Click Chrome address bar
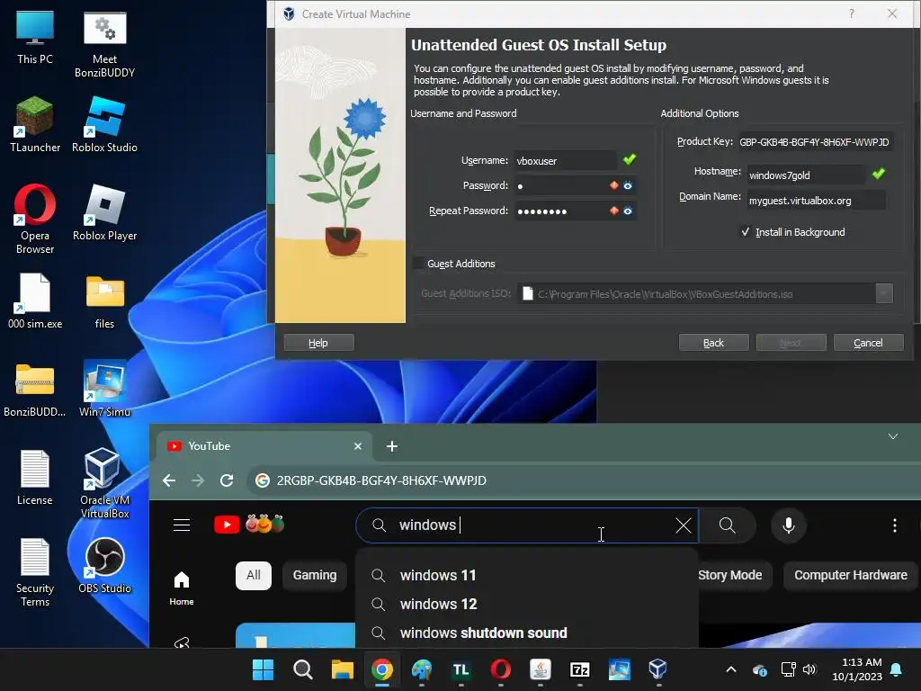Viewport: 921px width, 691px height. [582, 480]
